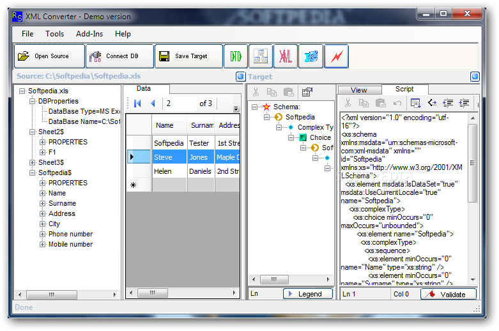Collapse the Choice node in Target tree

[x=291, y=137]
